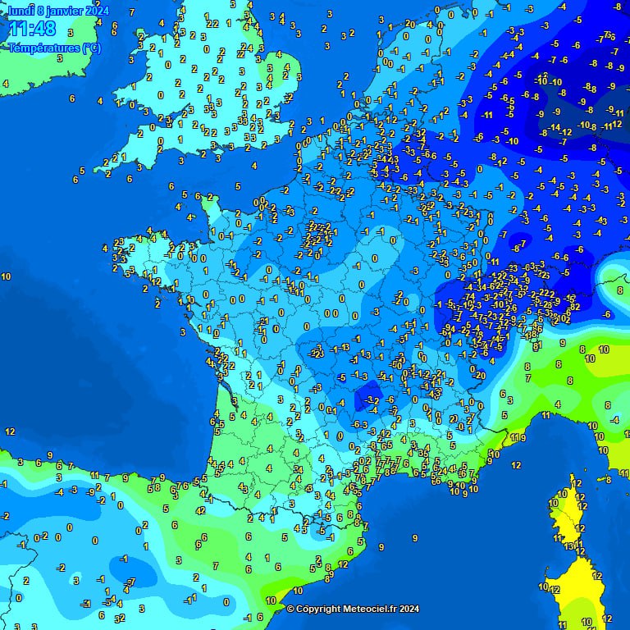Click the 82 reading east of the Jura cluster
Screen dimensions: 630x630
click(574, 307)
